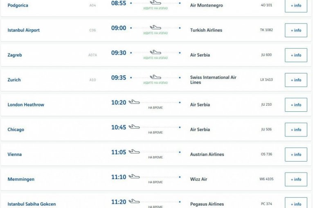Click the airplane icon on the Istanbul Airport flight
Screen dimensions: 313x208
(155, 27)
